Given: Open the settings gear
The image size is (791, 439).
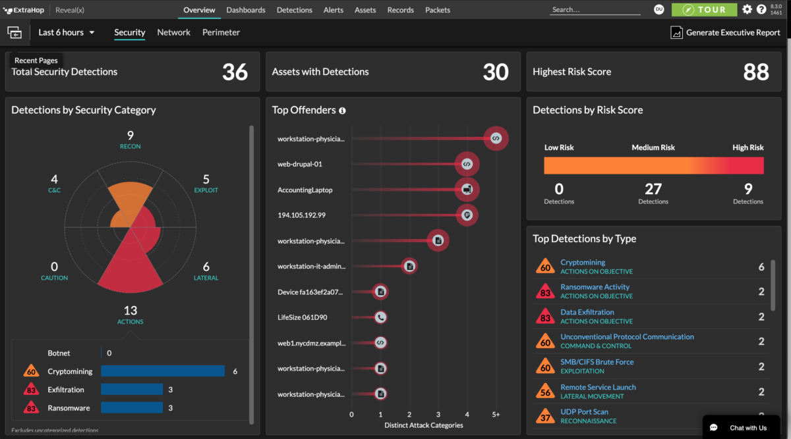Looking at the screenshot, I should point(747,9).
